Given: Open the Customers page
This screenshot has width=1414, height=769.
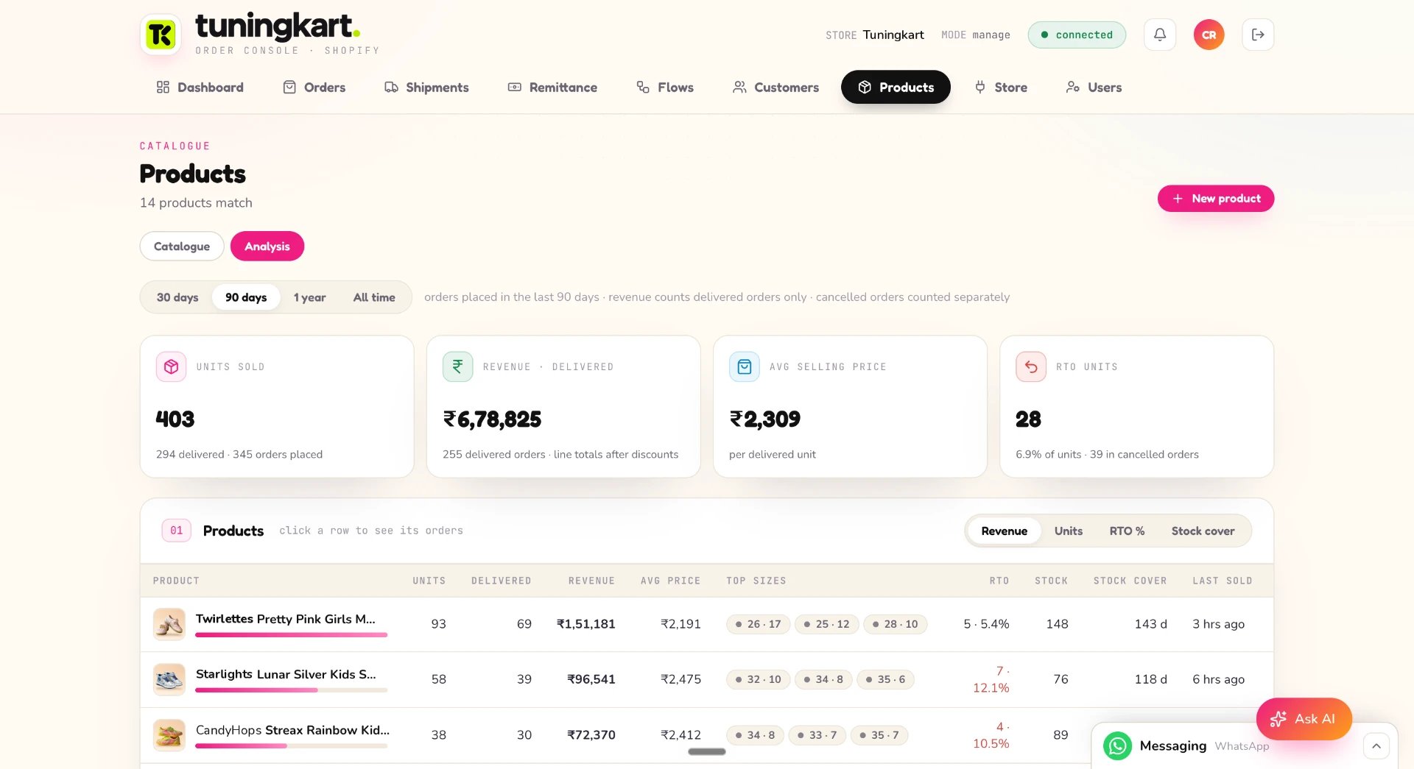Looking at the screenshot, I should click(775, 87).
